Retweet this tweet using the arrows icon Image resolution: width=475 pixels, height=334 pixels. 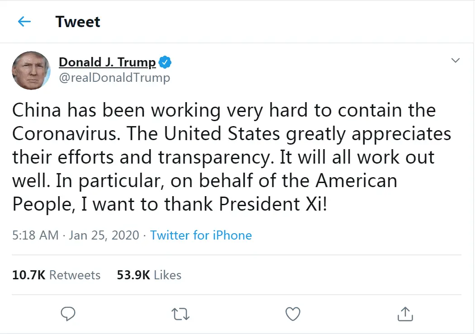181,313
